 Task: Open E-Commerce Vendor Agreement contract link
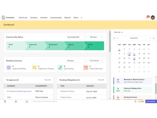pos(19,91)
